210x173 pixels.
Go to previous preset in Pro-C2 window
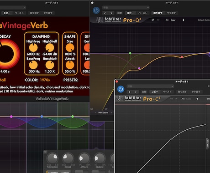coord(129,92)
